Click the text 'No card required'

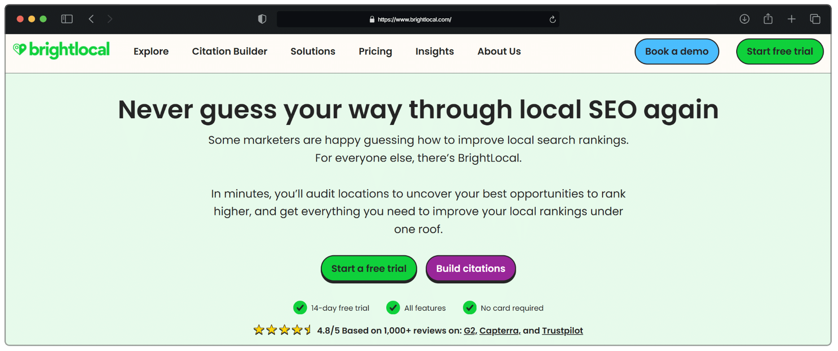coord(512,308)
